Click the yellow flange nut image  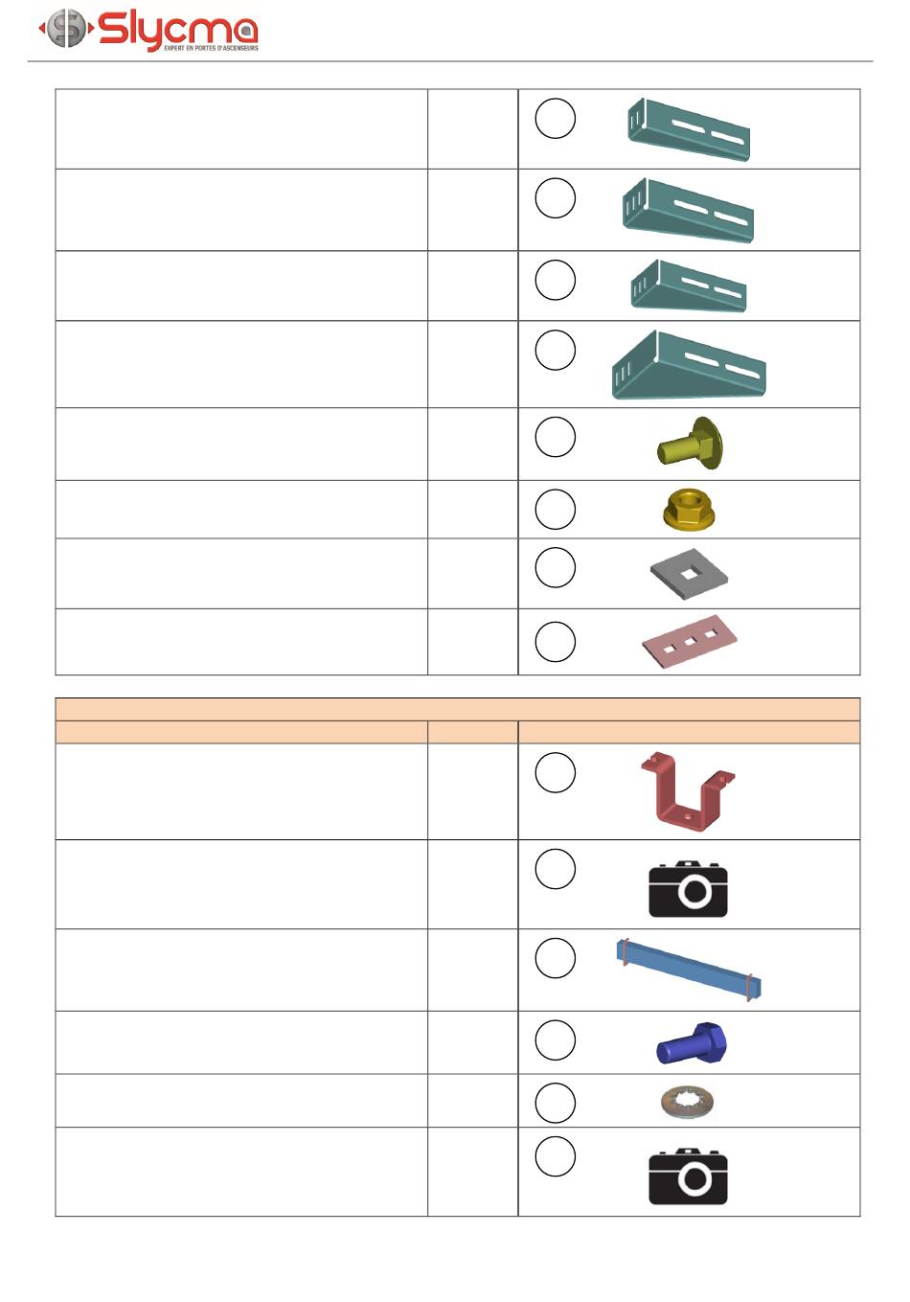[x=690, y=510]
